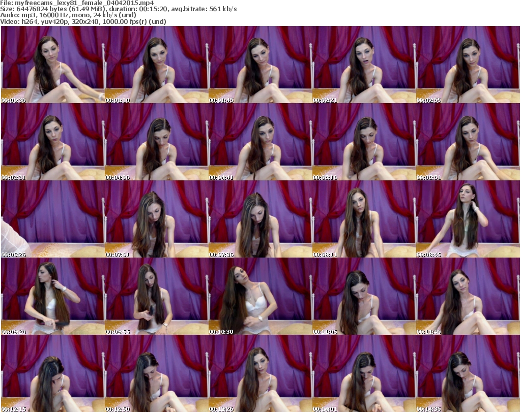Select the thumbnail stamped 00:11:05
Screen dimensions: 521x412
364,296
